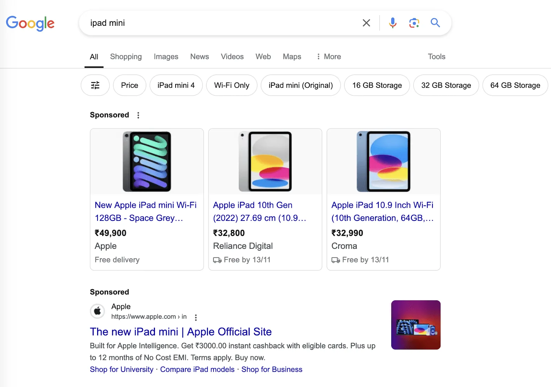Image resolution: width=551 pixels, height=387 pixels.
Task: Open the silver iPad 10th Gen product image
Action: coord(265,161)
